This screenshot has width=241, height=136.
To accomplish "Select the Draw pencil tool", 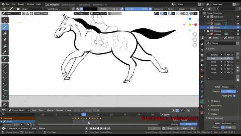I will tap(5, 27).
